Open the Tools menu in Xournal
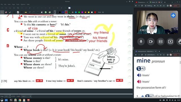This screenshot has height=102, width=181. 18,5
